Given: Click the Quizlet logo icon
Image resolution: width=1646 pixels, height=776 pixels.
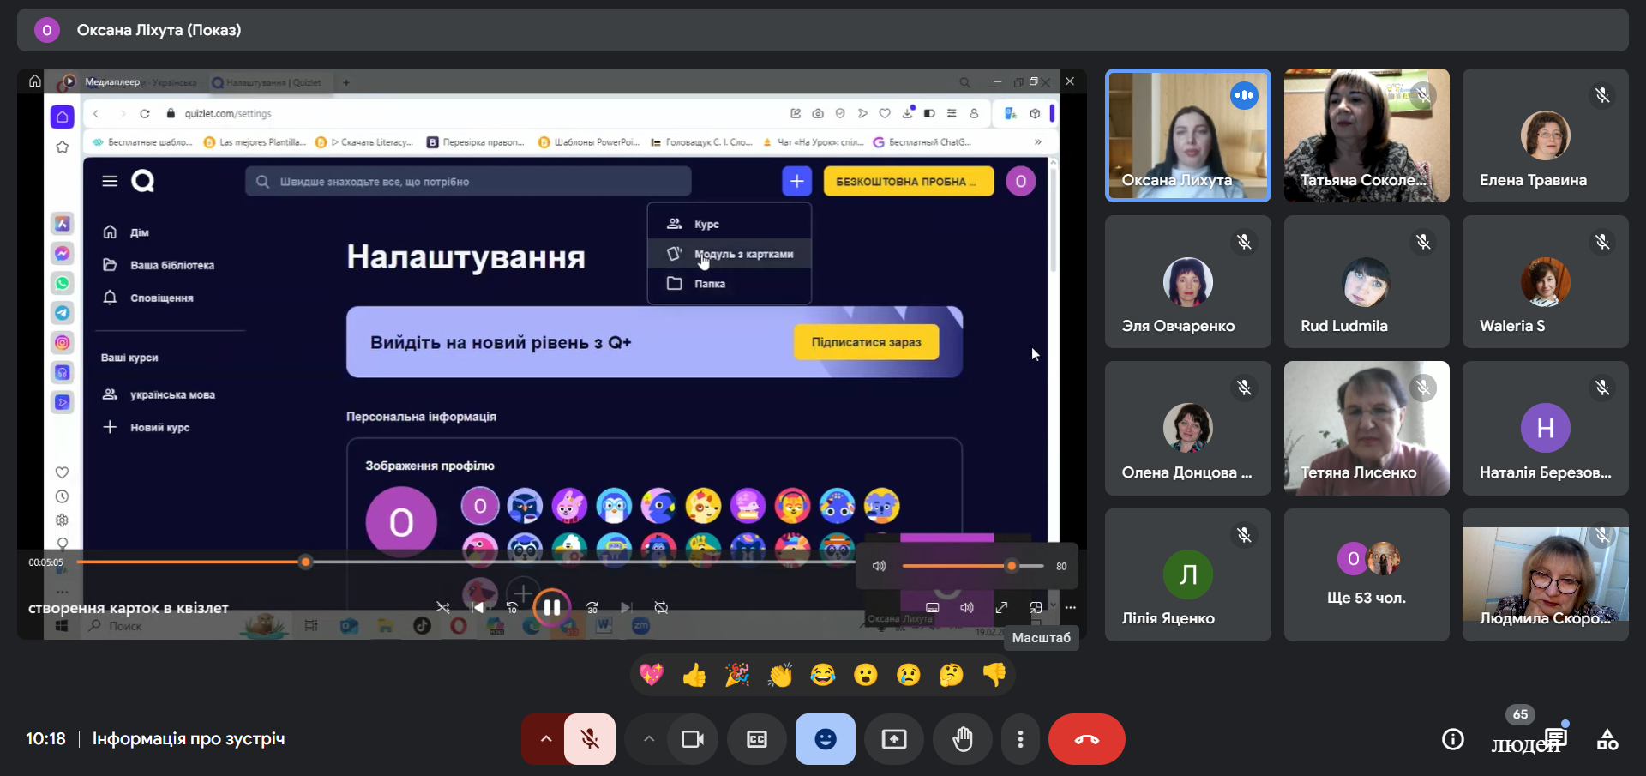Looking at the screenshot, I should point(143,181).
